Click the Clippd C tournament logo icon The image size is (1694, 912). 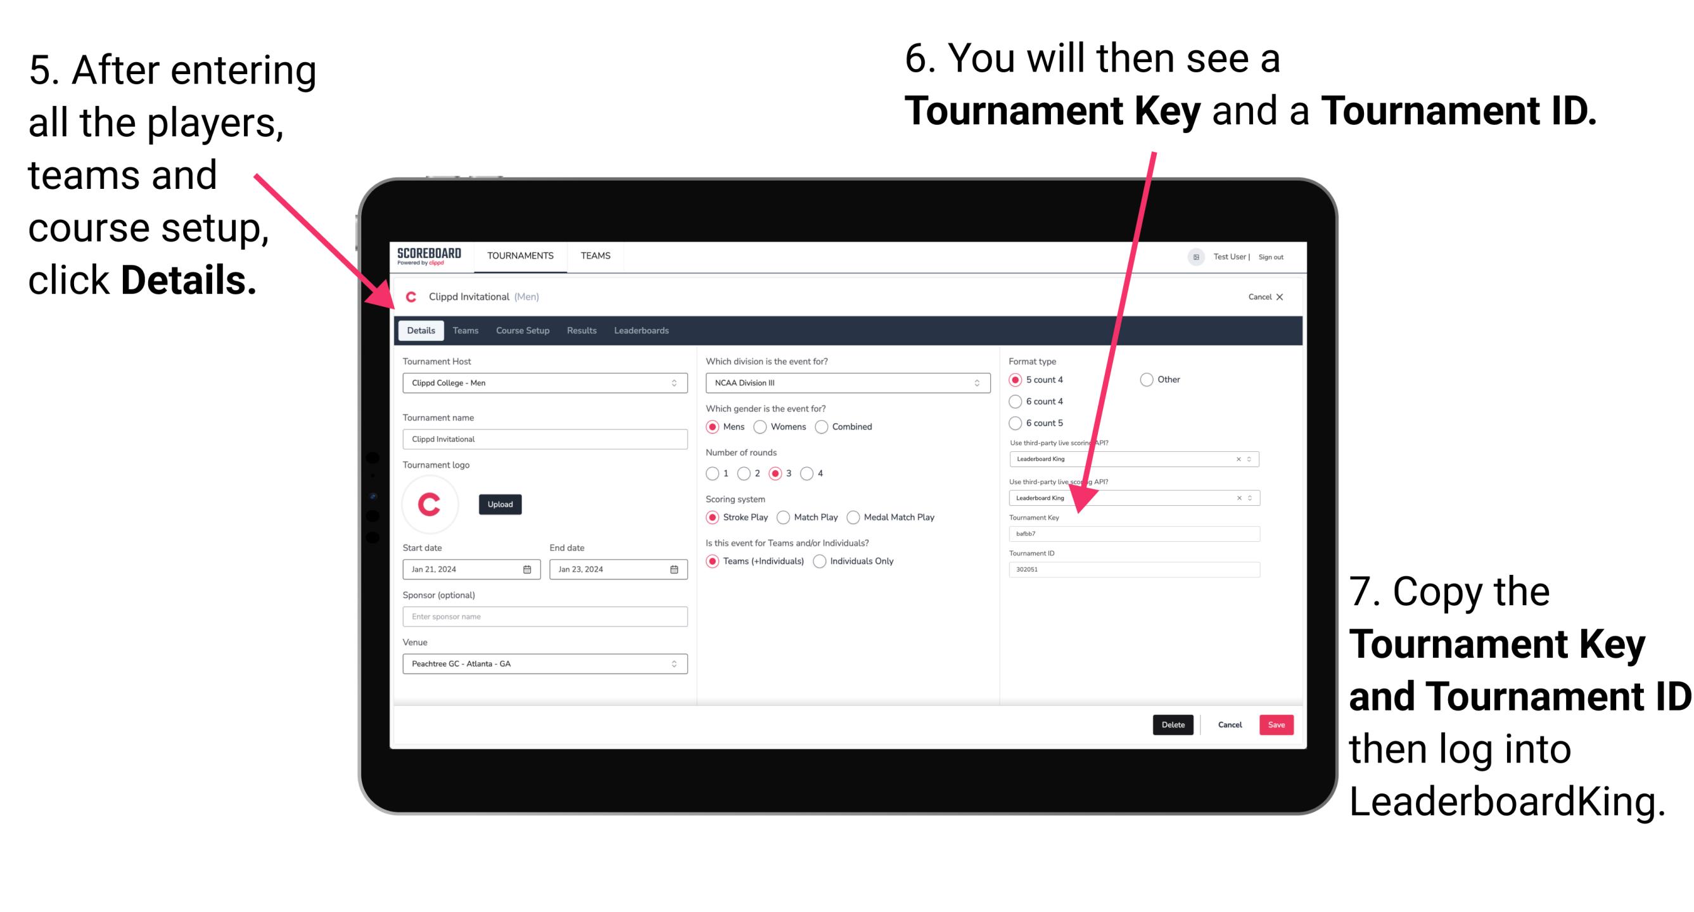coord(432,503)
